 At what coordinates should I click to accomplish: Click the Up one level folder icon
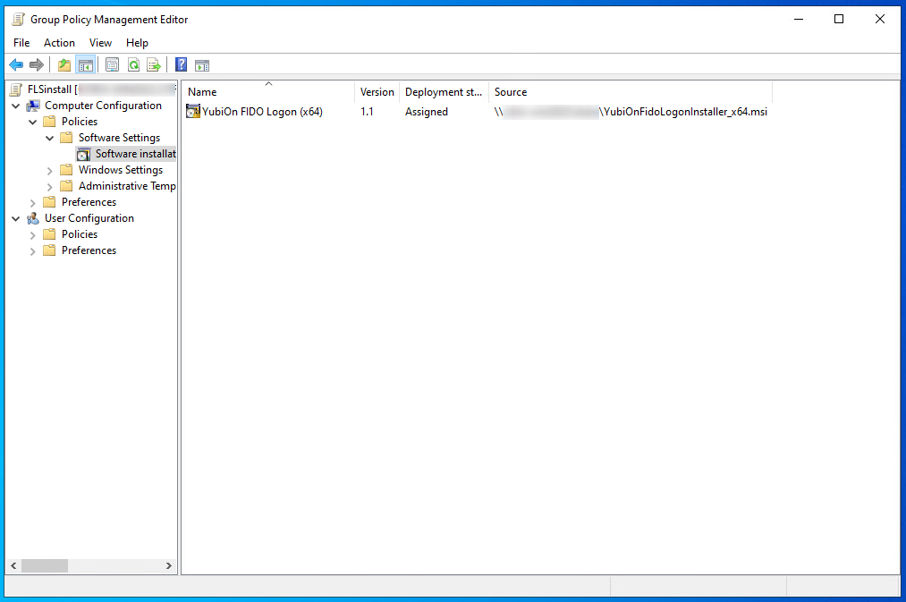click(x=64, y=64)
